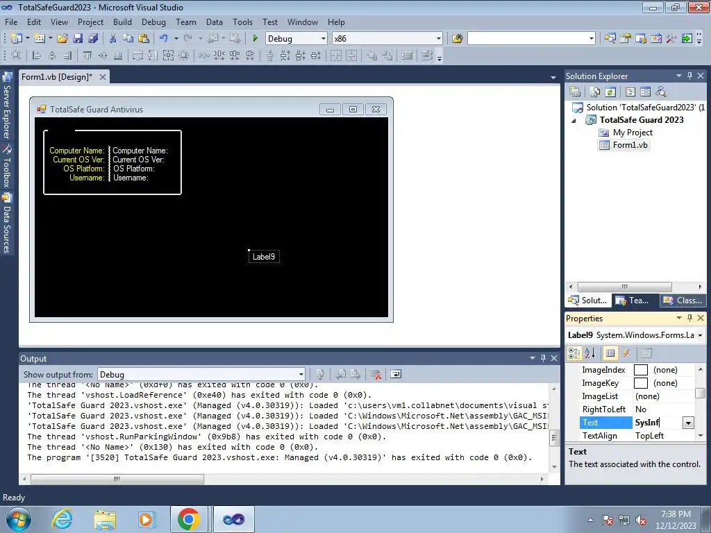Viewport: 711px width, 533px height.
Task: Toggle Categorized view in Properties panel
Action: pos(574,353)
